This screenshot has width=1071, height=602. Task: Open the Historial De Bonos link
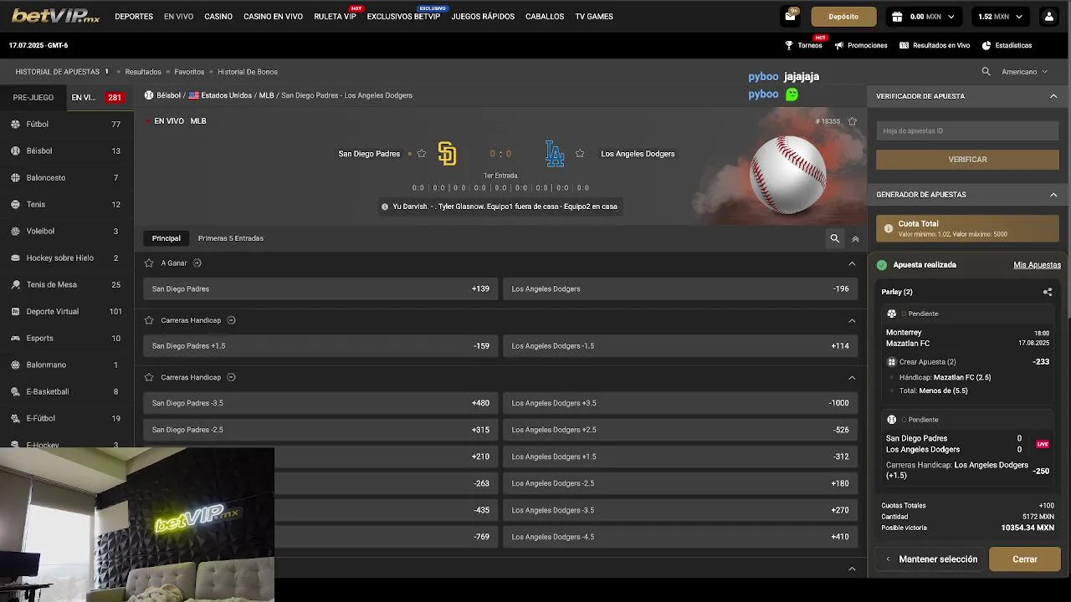(248, 72)
